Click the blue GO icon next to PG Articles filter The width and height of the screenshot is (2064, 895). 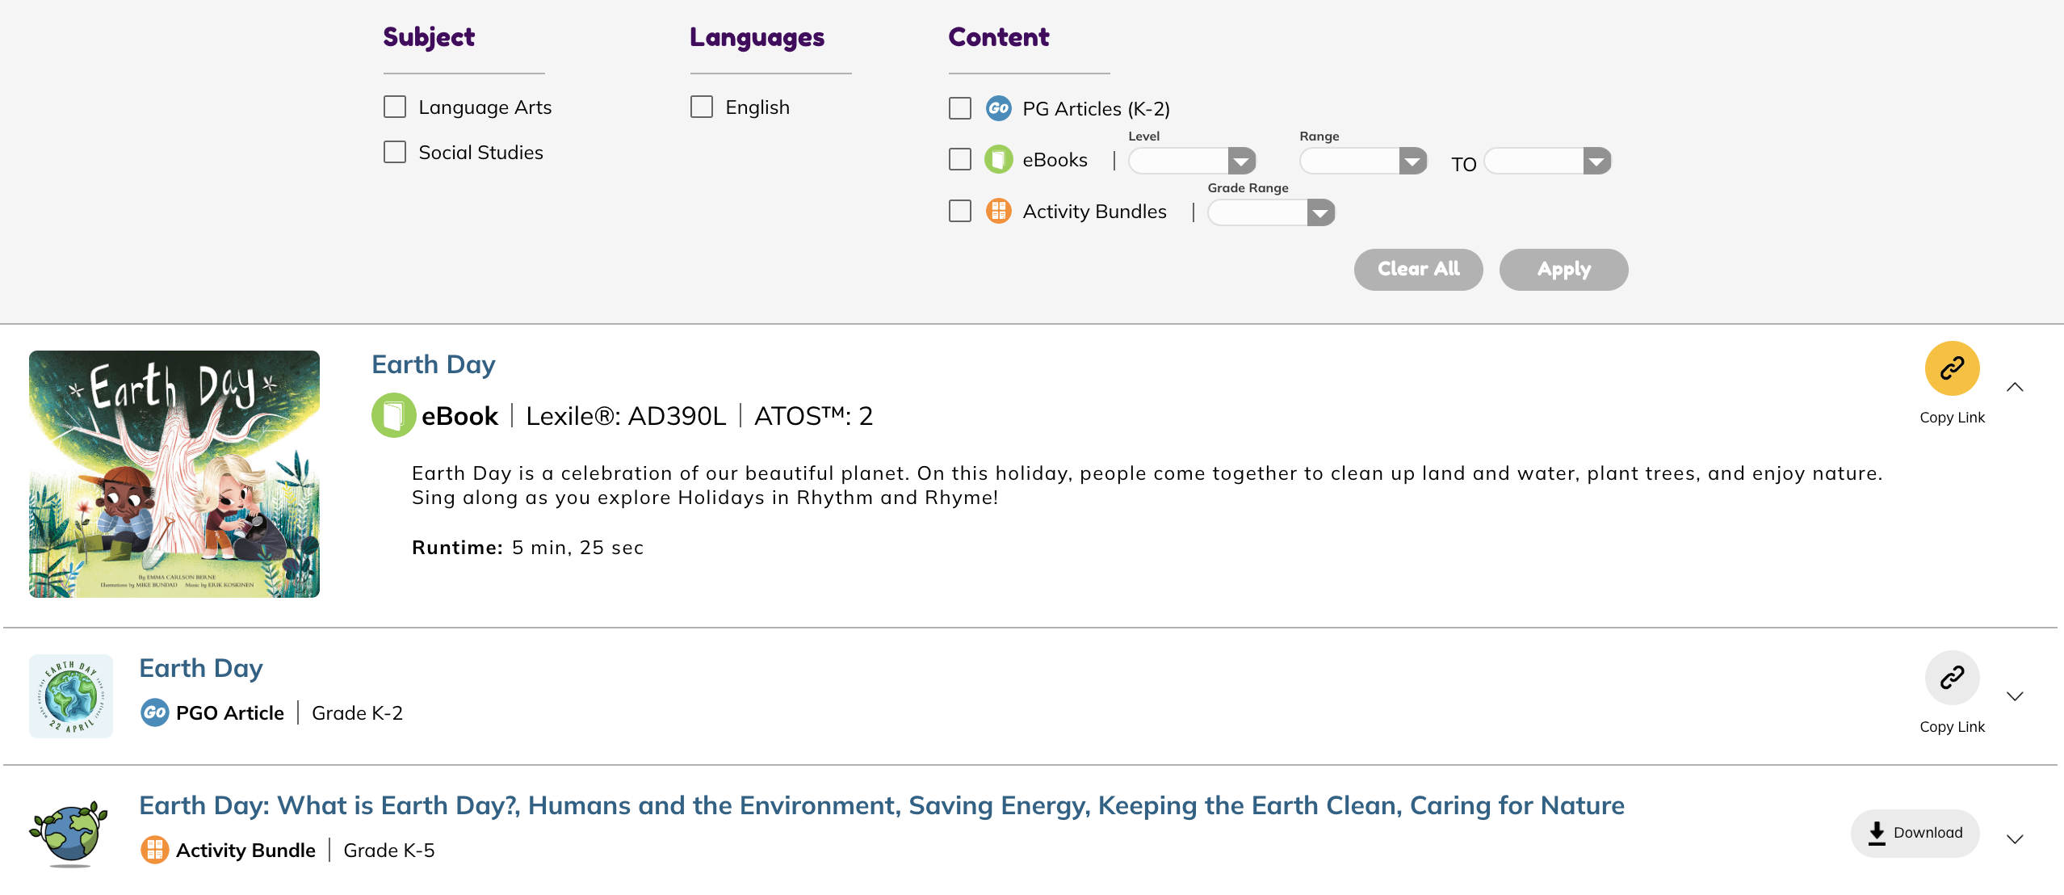[x=999, y=108]
